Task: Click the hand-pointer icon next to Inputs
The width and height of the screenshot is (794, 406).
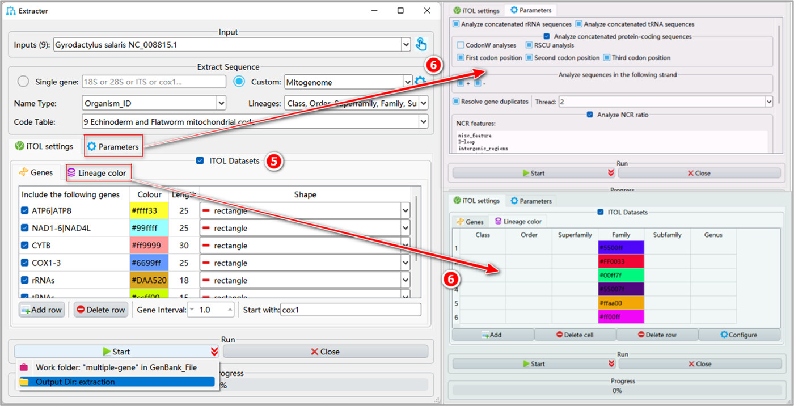Action: tap(421, 44)
